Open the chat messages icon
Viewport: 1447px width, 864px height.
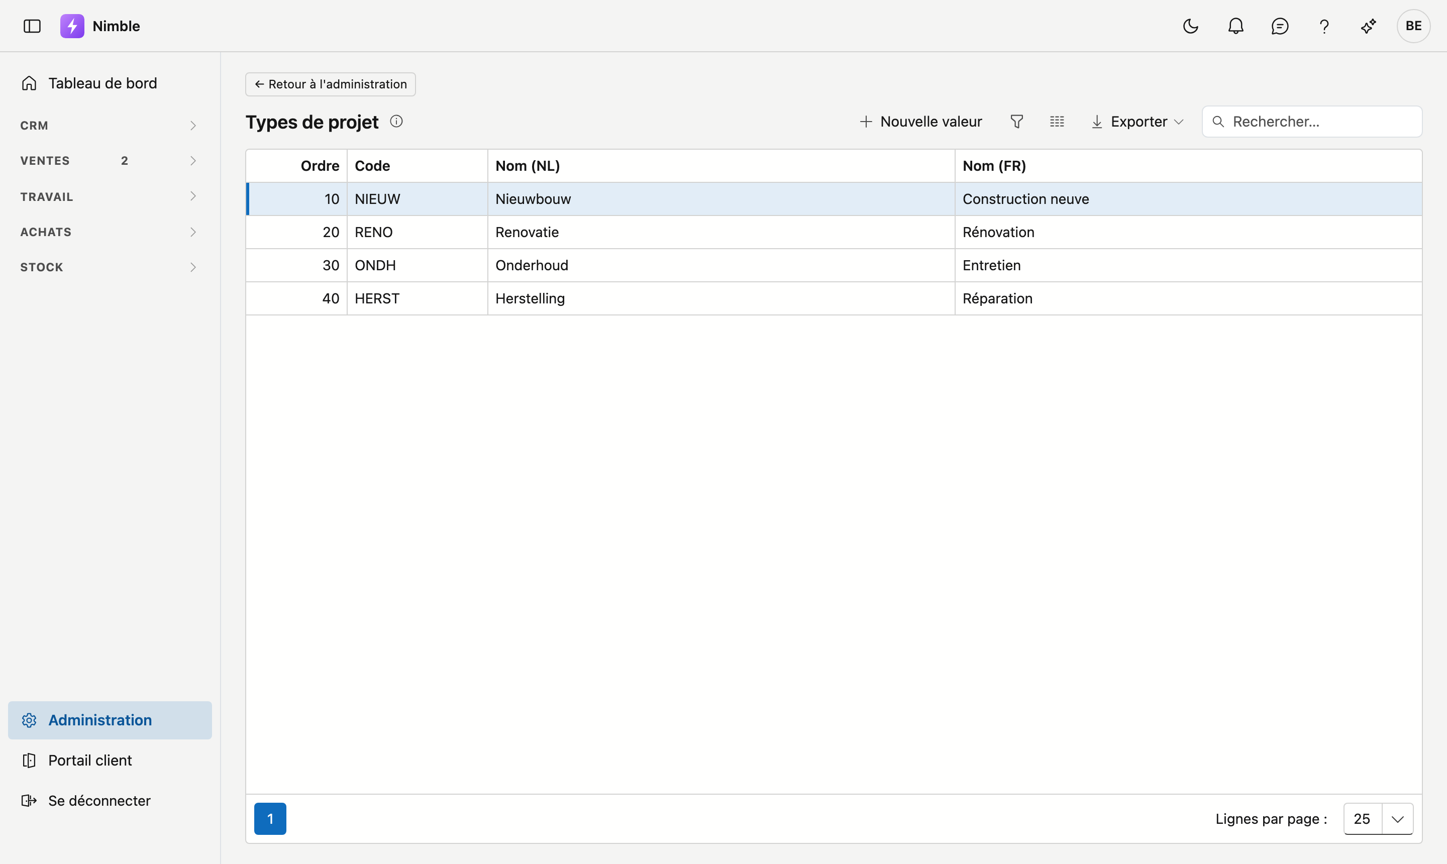coord(1280,26)
